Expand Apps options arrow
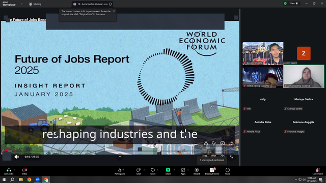The height and width of the screenshot is (183, 326). [188, 170]
